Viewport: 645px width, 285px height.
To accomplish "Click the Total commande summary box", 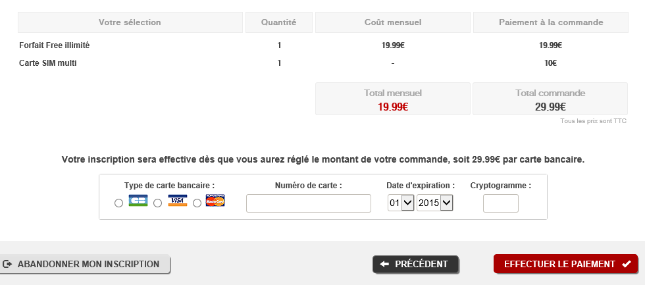I will click(550, 99).
